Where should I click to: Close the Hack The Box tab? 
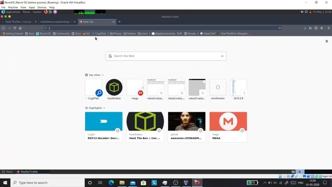click(36, 22)
